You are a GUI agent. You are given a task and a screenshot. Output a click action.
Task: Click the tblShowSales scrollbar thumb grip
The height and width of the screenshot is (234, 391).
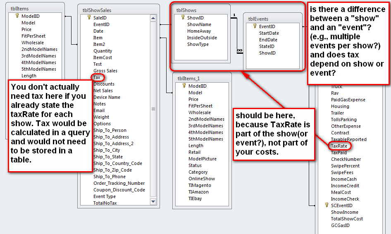click(153, 109)
